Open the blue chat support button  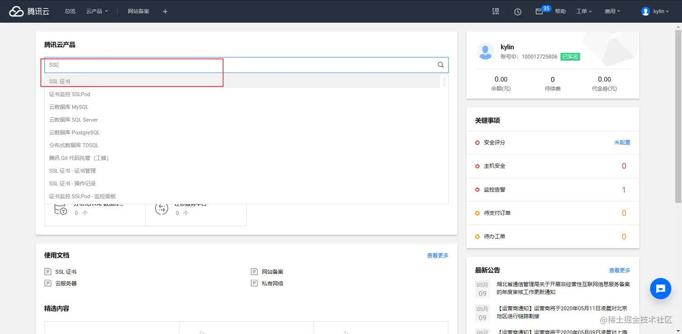click(661, 289)
